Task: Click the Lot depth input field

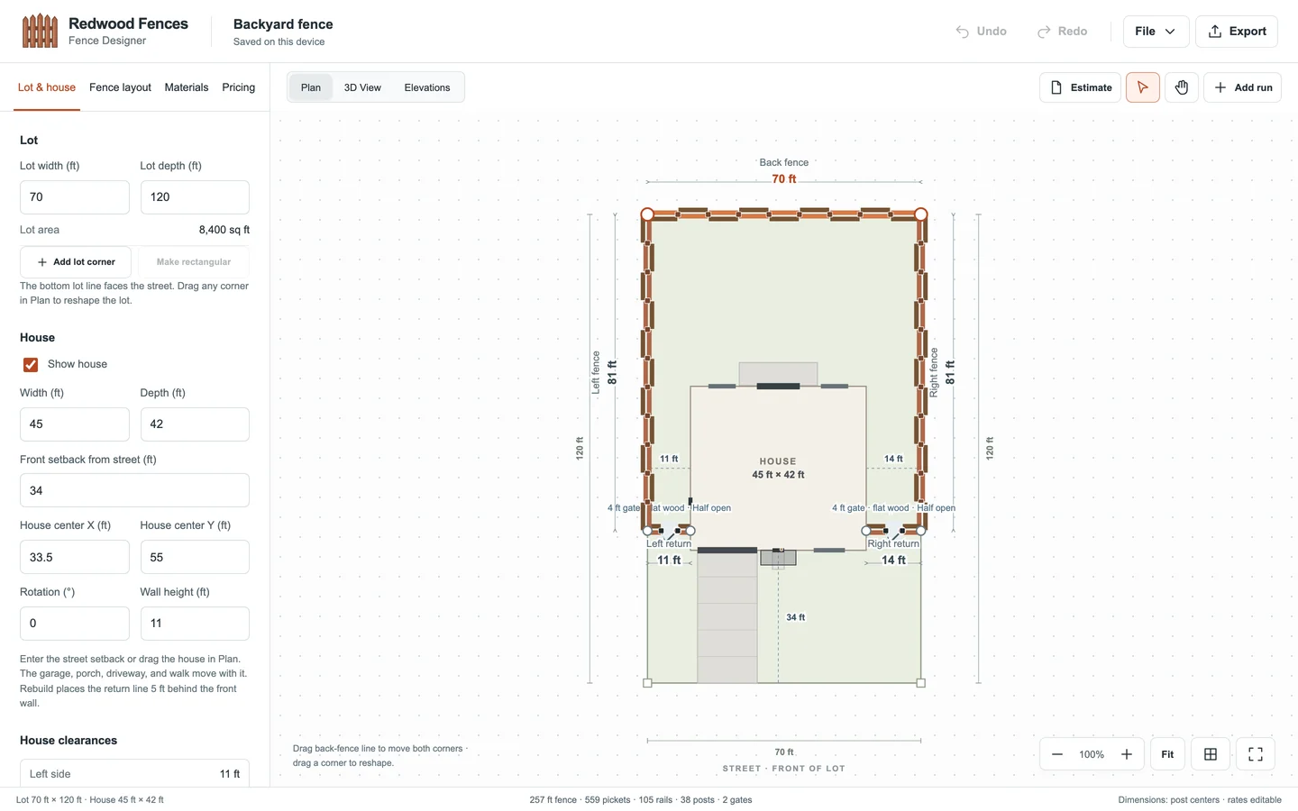Action: [x=195, y=197]
